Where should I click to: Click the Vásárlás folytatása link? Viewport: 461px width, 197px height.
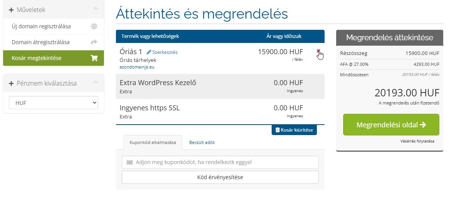tap(417, 141)
